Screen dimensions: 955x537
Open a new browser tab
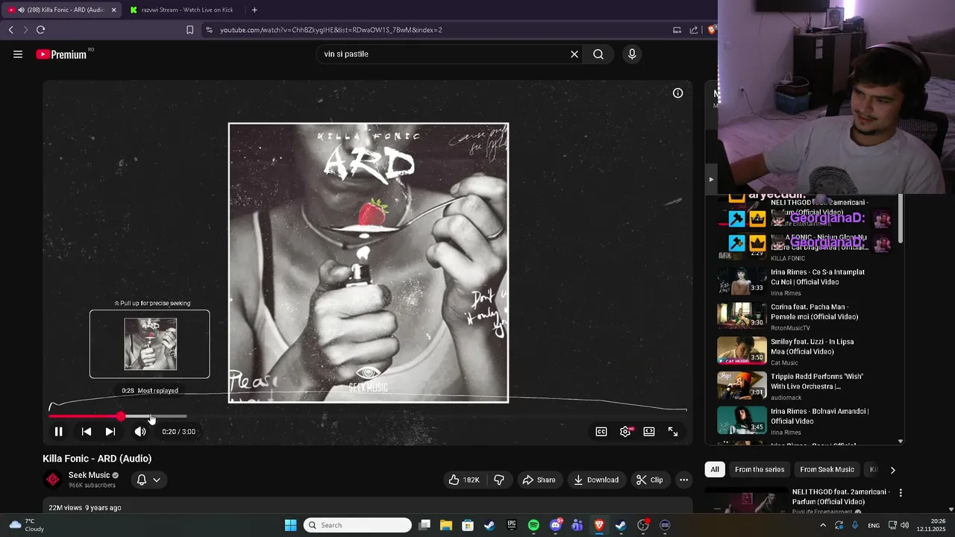coord(254,10)
